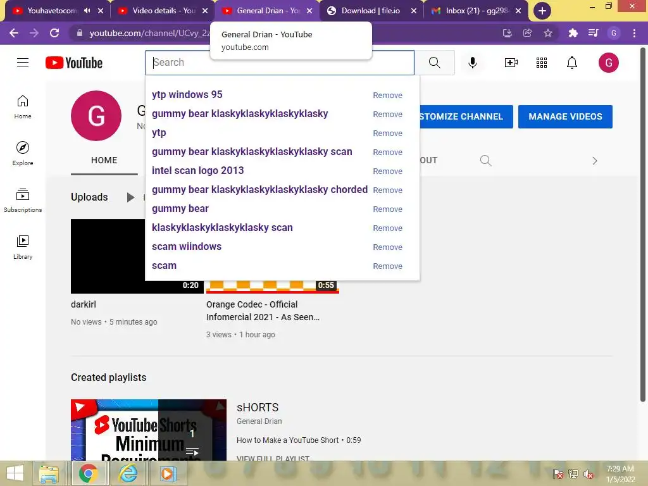This screenshot has width=648, height=486.
Task: Open the sHORTS playlist thumbnail
Action: 148,430
